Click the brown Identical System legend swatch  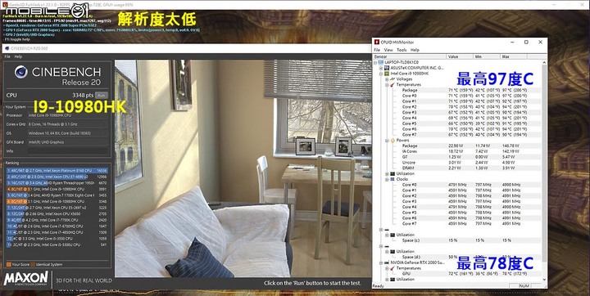pos(33,264)
